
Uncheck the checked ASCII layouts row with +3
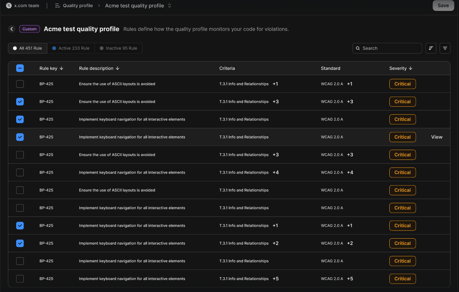[20, 102]
